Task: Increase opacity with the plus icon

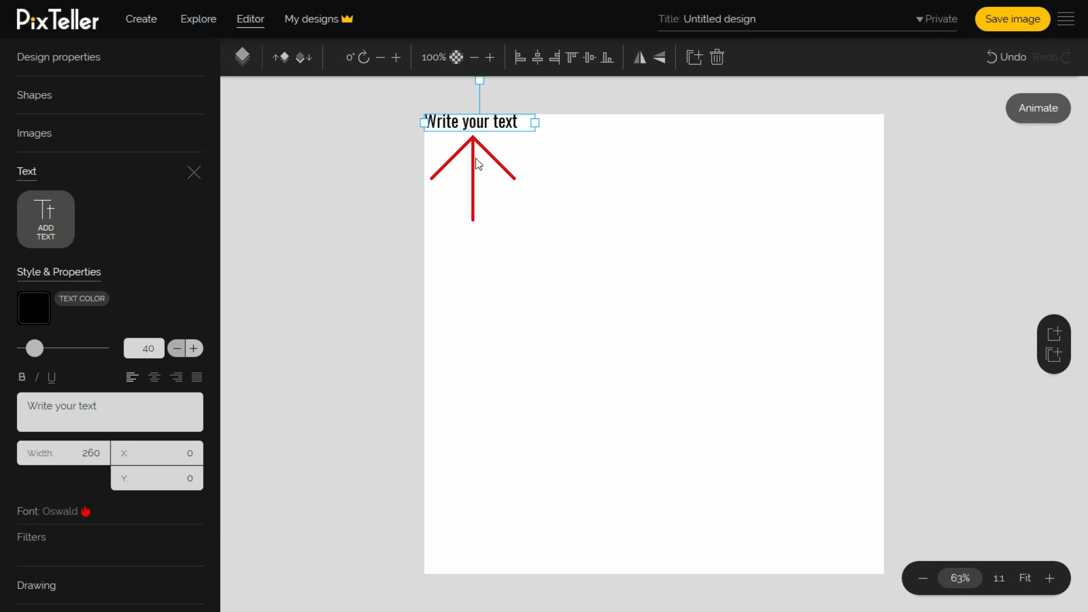Action: click(490, 57)
